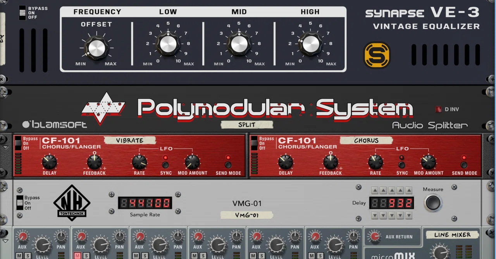Click the first up arrow above Delay display
This screenshot has height=259, width=496.
point(375,191)
